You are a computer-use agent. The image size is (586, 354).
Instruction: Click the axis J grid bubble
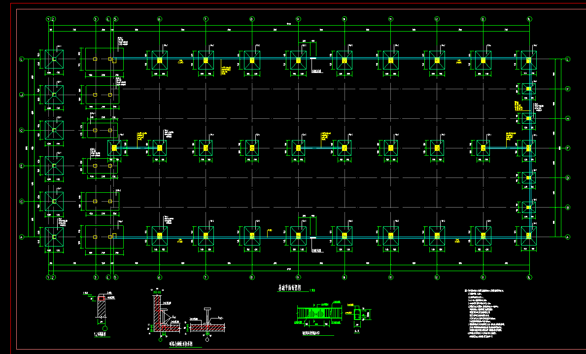21,94
